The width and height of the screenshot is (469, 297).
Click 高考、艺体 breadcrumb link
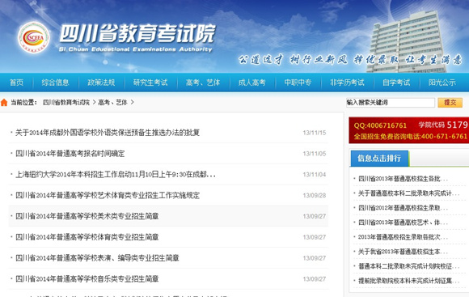[112, 103]
